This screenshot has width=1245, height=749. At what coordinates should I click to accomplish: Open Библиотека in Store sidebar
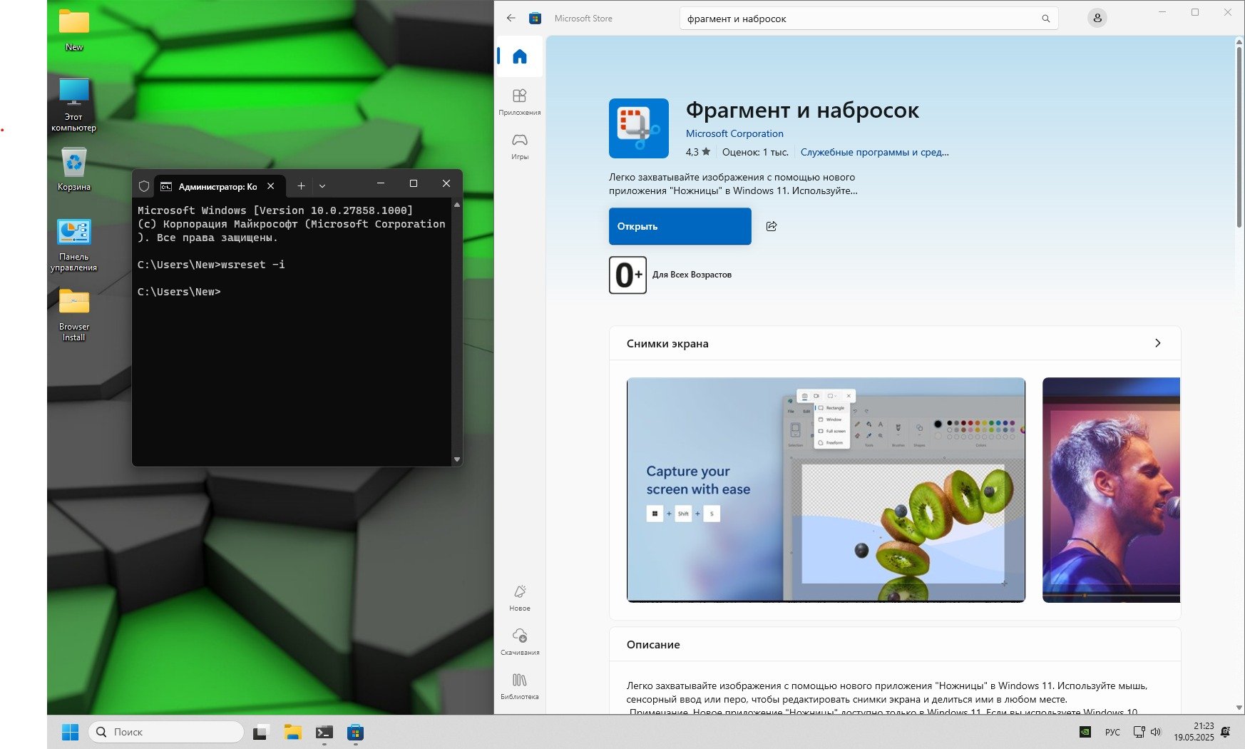519,686
